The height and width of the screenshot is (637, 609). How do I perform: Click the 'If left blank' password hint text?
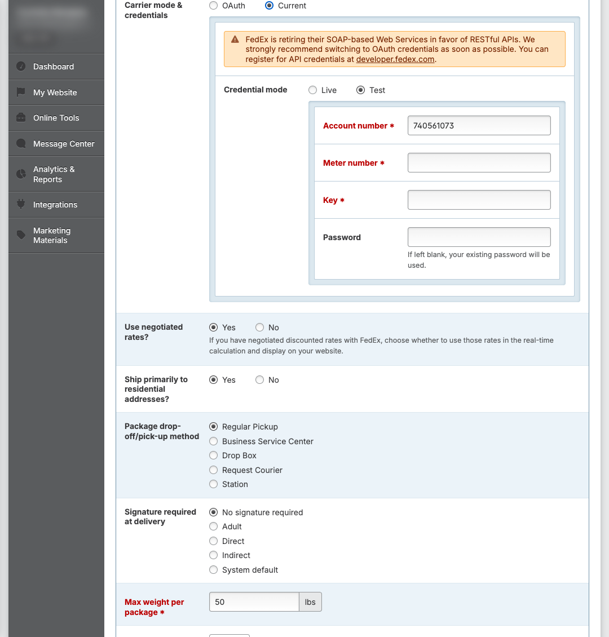tap(479, 260)
